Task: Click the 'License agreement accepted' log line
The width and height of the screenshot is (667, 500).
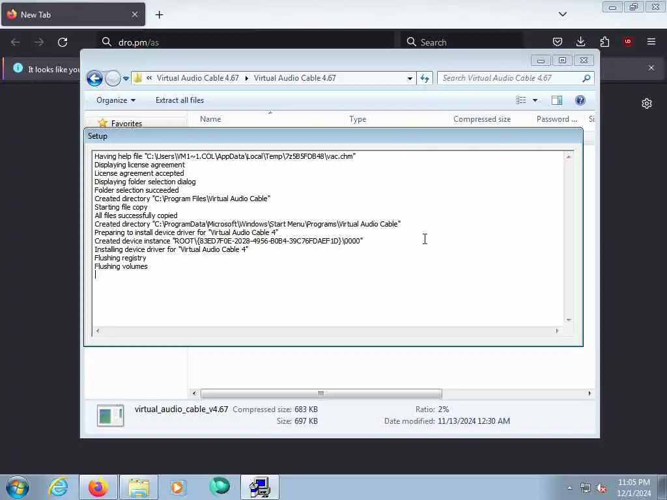Action: (x=139, y=173)
